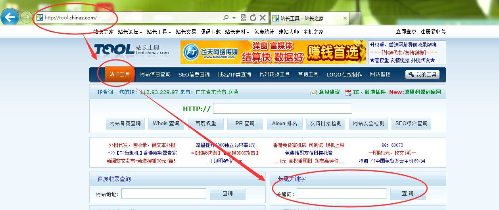Go back with browser back arrow
The image size is (499, 210).
[10, 17]
